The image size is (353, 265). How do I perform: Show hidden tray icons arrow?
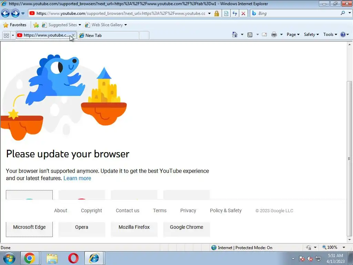click(293, 258)
